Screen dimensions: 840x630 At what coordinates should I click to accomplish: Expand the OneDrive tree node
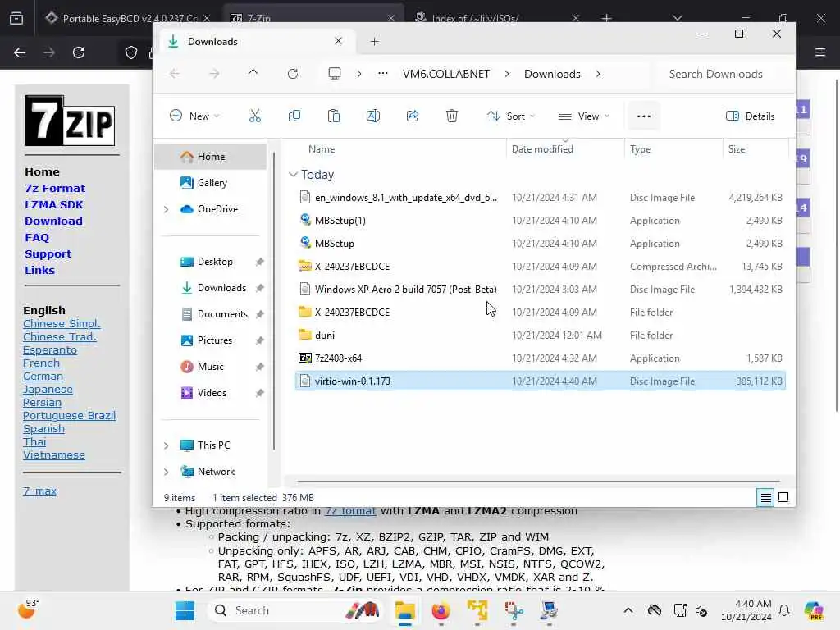166,209
